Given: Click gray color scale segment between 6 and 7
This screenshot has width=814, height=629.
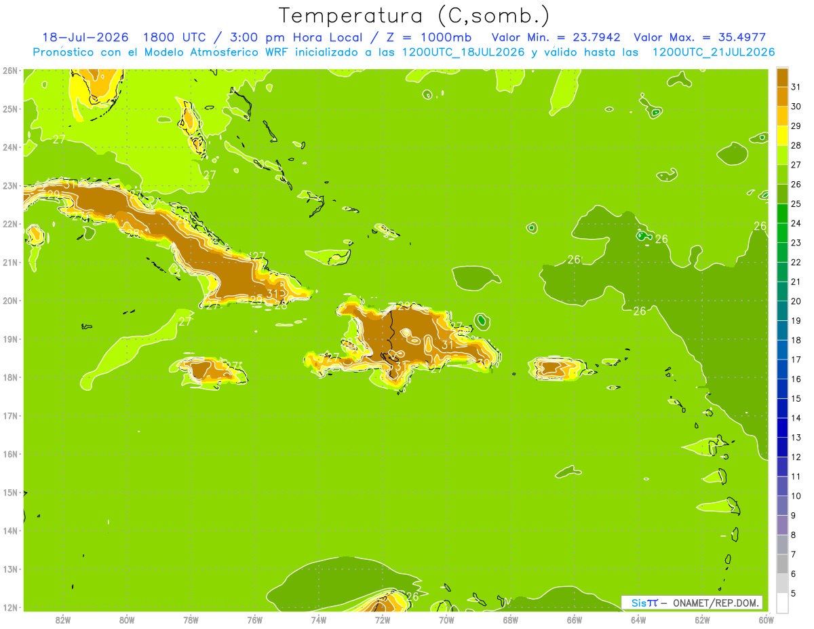Looking at the screenshot, I should point(782,564).
